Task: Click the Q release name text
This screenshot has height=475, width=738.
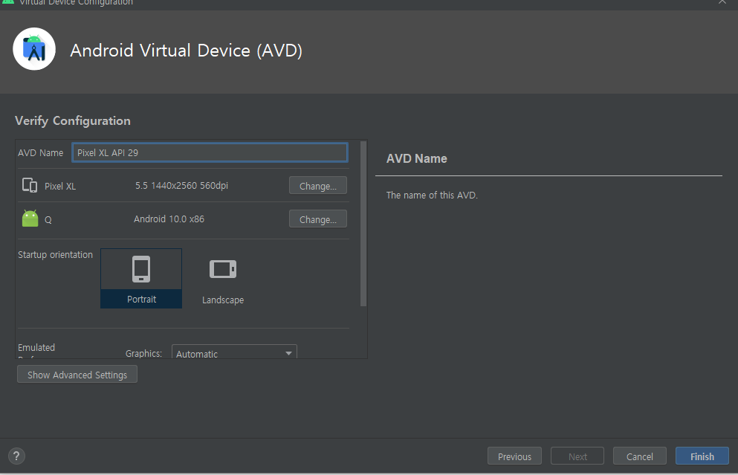Action: click(x=48, y=219)
